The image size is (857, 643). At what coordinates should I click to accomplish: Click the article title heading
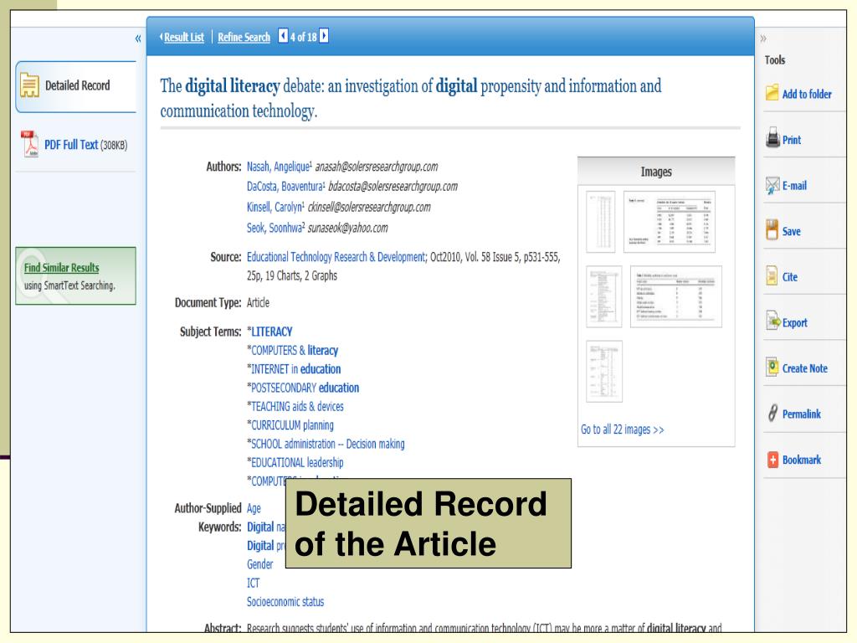click(410, 99)
